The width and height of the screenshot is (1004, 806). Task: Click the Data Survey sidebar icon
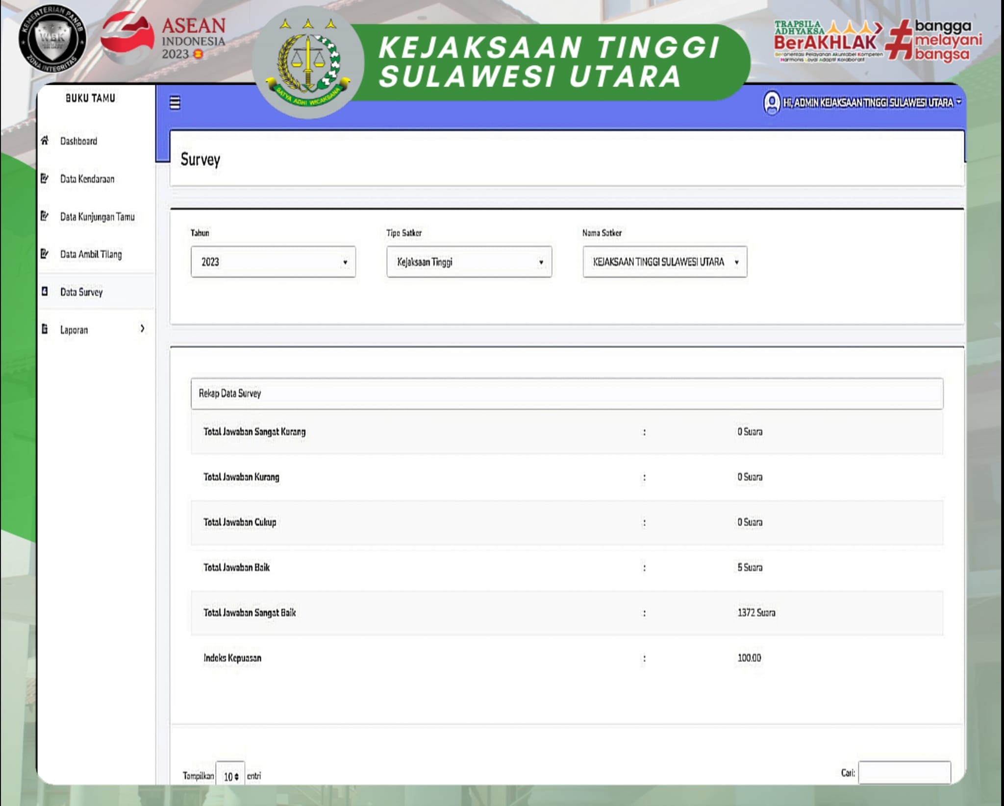click(45, 292)
